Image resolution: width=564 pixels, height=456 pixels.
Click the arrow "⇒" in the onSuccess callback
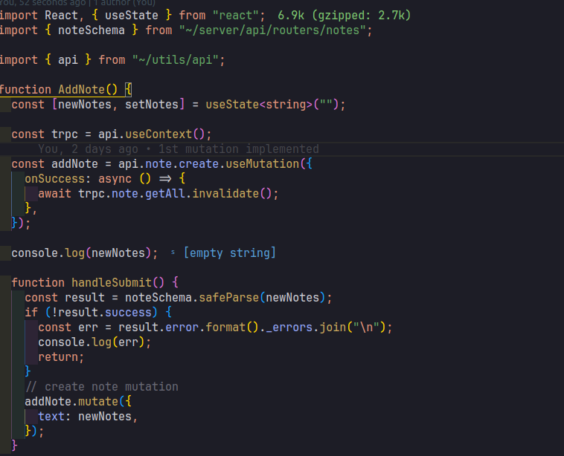pos(165,179)
